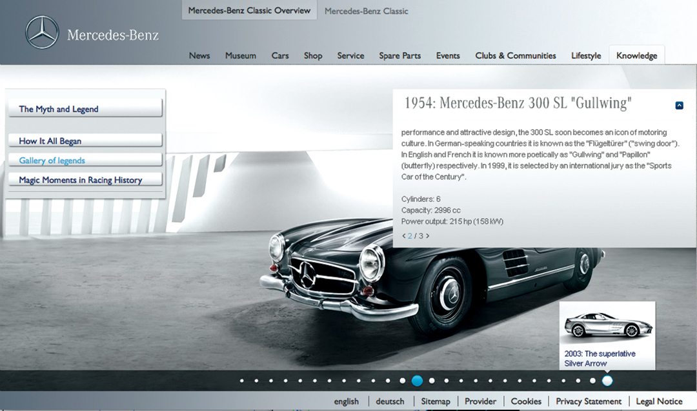697x411 pixels.
Task: Switch to the Mercedes-Benz Classic tab
Action: click(367, 11)
